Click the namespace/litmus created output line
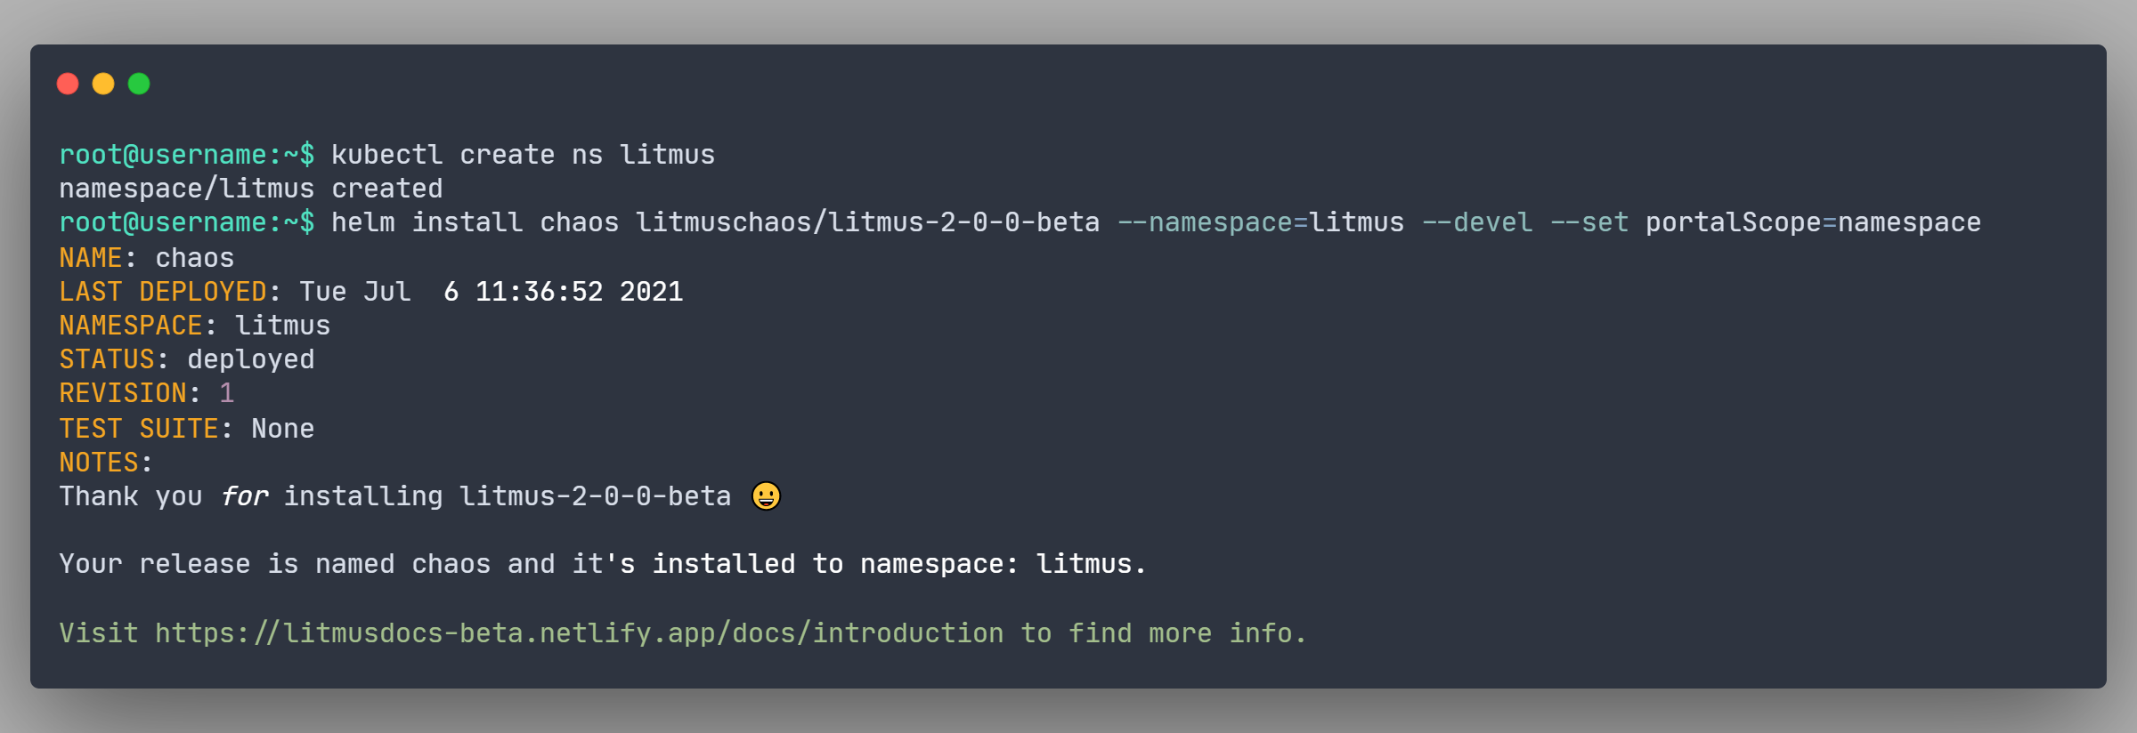Image resolution: width=2137 pixels, height=733 pixels. 250,189
